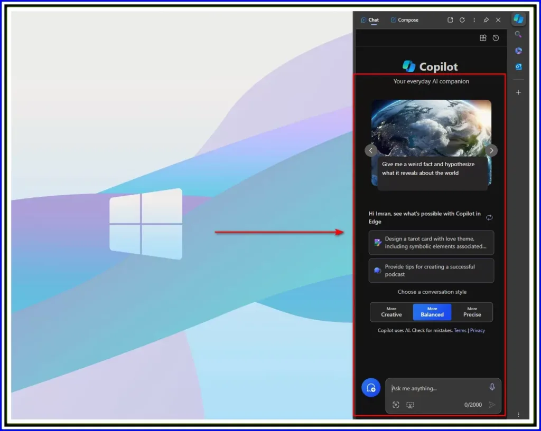The image size is (541, 431).
Task: Show next suggestion card with right chevron
Action: coord(491,150)
